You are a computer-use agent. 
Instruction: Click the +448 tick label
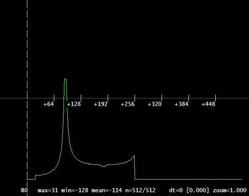(208, 104)
